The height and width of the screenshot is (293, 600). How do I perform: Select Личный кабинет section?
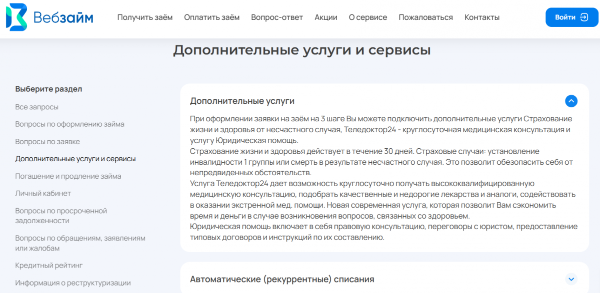coord(43,193)
